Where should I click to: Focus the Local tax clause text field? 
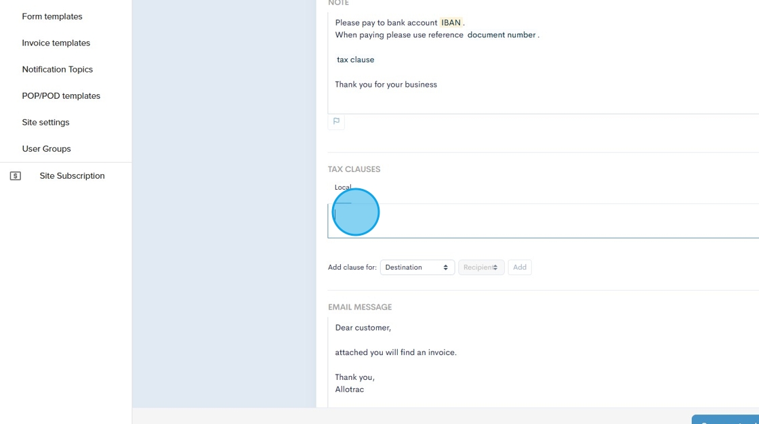click(542, 221)
